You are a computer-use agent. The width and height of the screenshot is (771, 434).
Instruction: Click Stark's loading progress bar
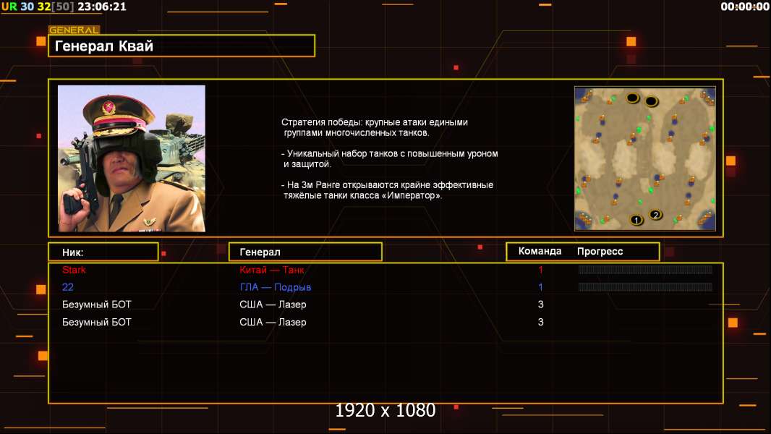coord(645,269)
